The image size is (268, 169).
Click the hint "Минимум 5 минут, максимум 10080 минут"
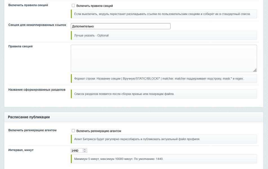(x=164, y=159)
